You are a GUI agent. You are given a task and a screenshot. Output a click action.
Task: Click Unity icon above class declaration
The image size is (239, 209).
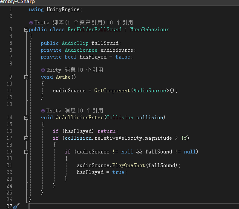pyautogui.click(x=31, y=23)
